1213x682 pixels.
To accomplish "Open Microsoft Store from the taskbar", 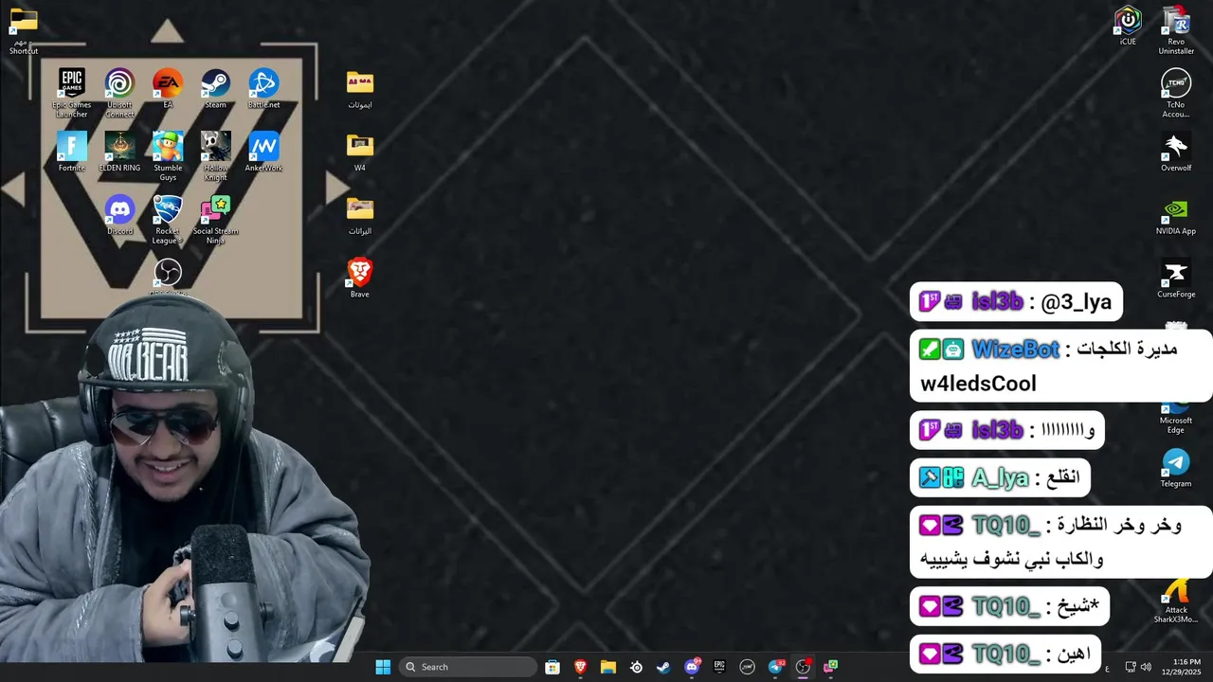I will click(x=552, y=667).
